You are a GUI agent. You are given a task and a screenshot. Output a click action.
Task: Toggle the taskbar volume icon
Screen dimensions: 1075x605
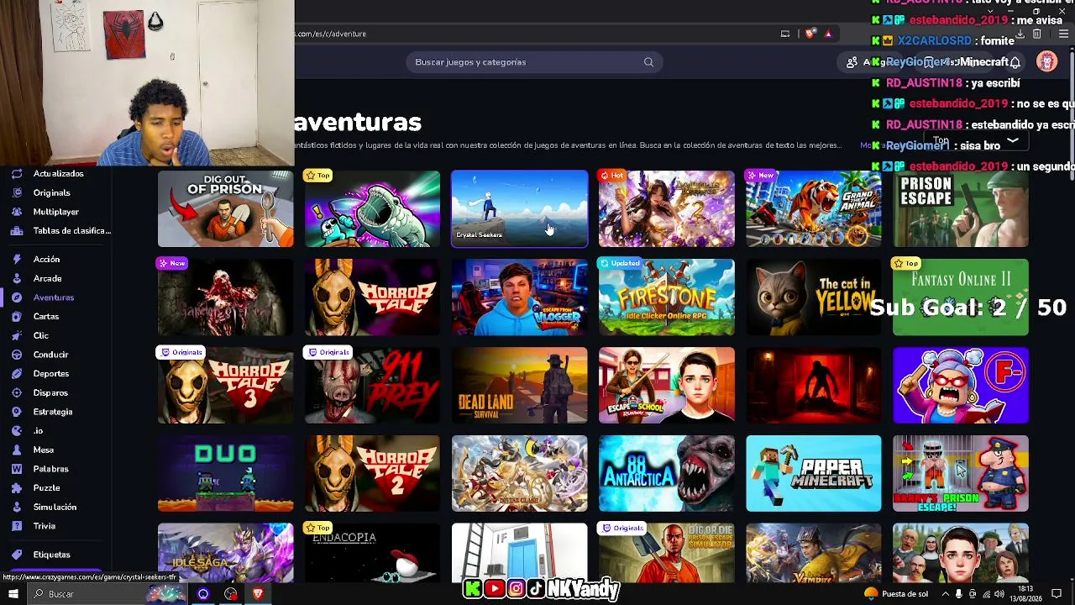click(x=999, y=594)
